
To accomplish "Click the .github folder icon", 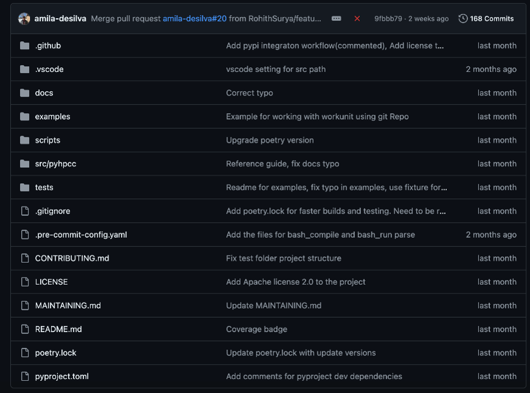I will click(x=25, y=45).
